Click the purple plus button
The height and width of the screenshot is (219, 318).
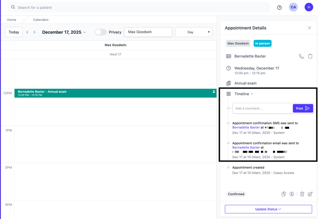(x=309, y=7)
